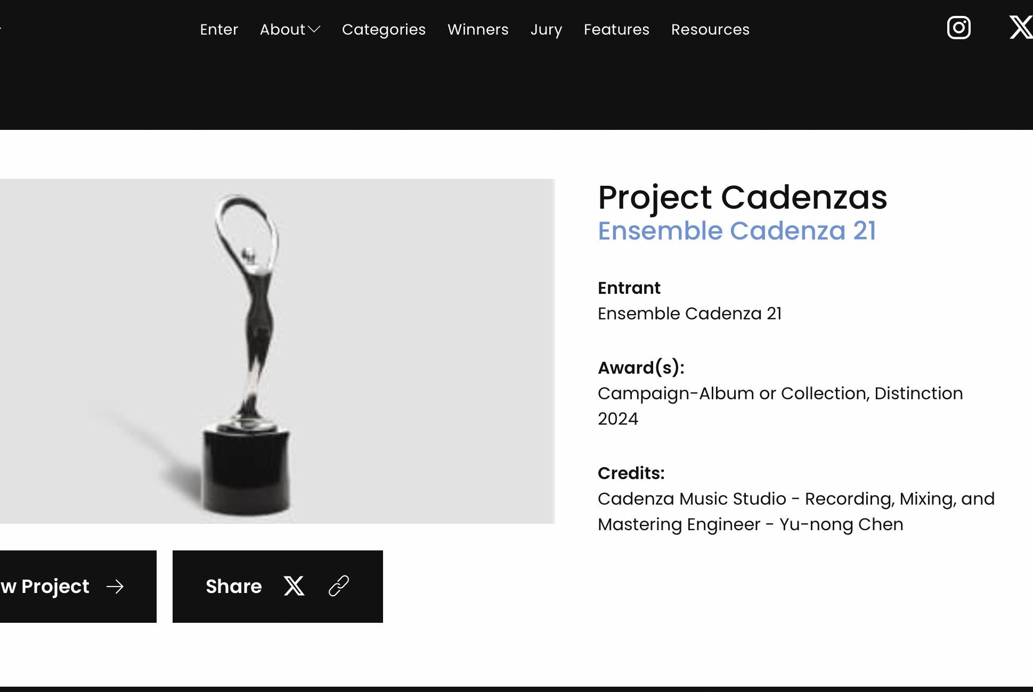Navigate to Jury in the header
Image resolution: width=1033 pixels, height=692 pixels.
click(x=546, y=29)
